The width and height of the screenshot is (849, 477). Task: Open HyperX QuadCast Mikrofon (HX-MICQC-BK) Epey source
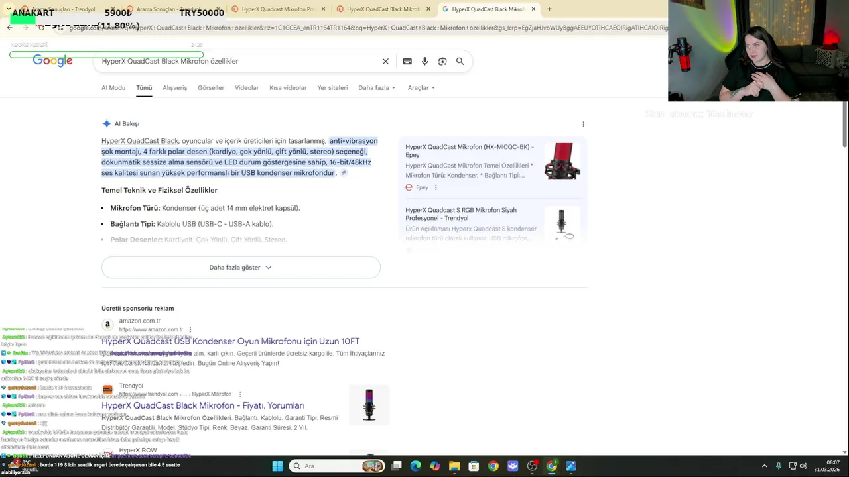coord(470,151)
